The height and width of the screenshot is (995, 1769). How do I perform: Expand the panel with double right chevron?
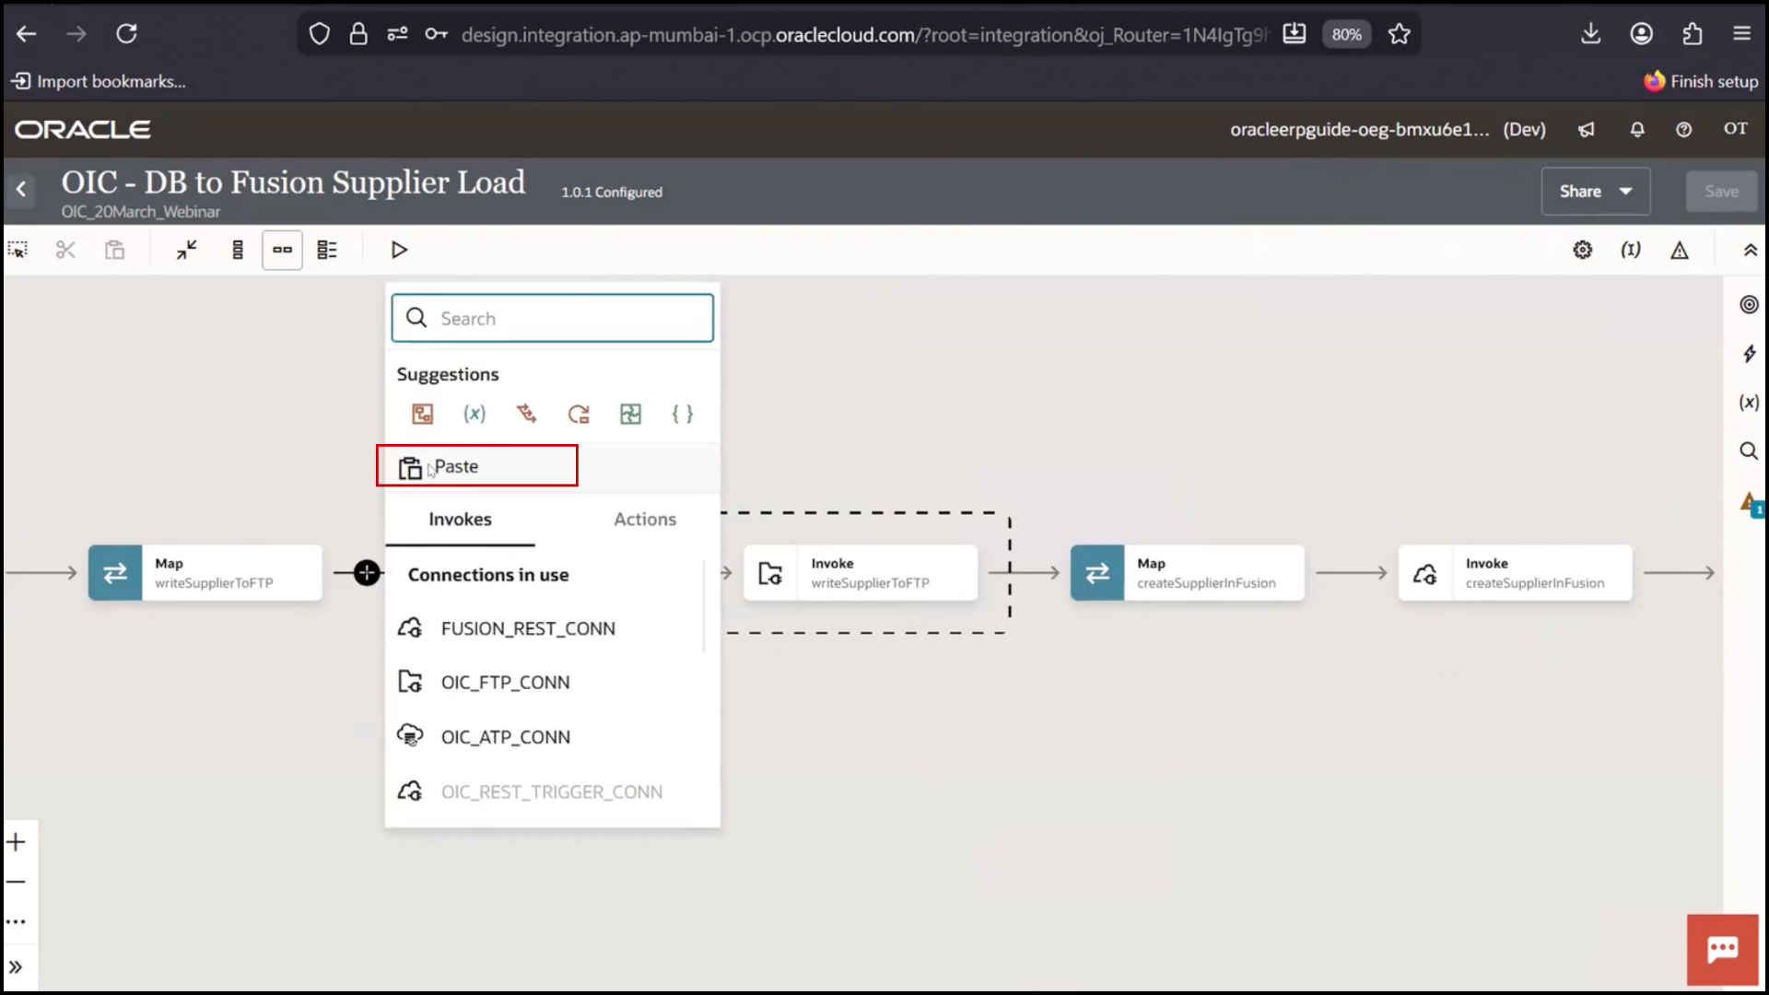[x=16, y=966]
